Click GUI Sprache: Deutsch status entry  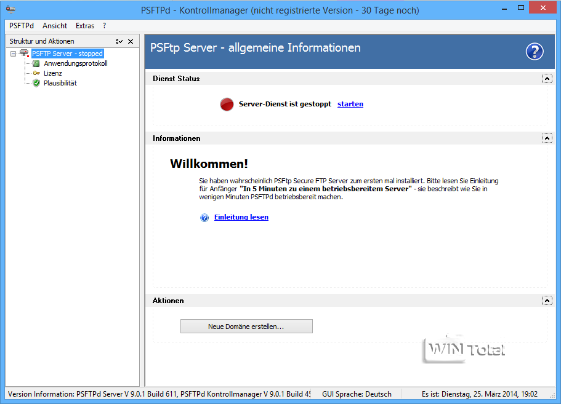tap(357, 394)
